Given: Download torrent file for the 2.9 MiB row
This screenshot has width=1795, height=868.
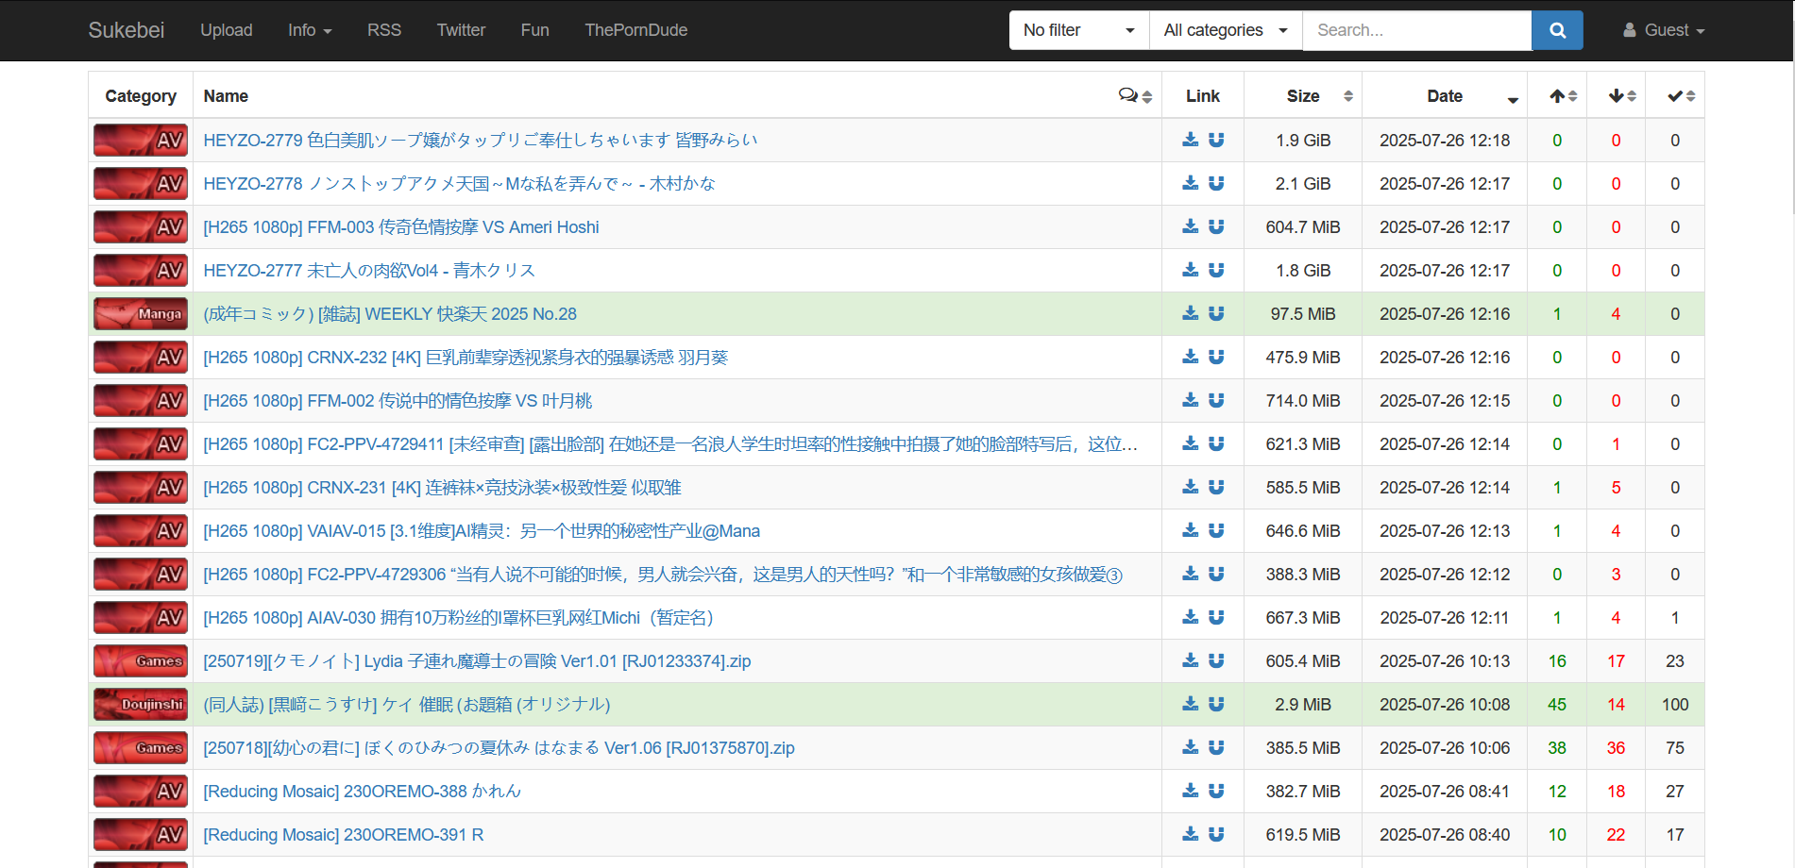Looking at the screenshot, I should 1191,704.
